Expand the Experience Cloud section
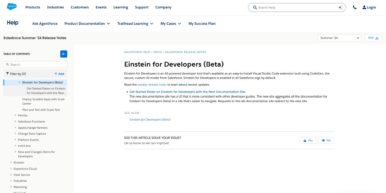 (x=11, y=169)
